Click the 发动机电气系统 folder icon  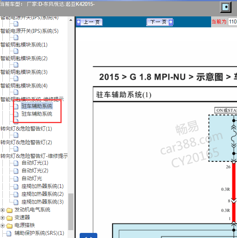point(9,210)
